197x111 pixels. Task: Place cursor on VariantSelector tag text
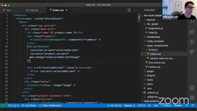tap(39, 47)
